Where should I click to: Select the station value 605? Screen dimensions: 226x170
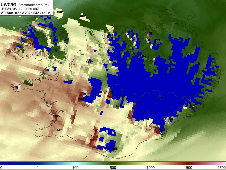[119, 106]
